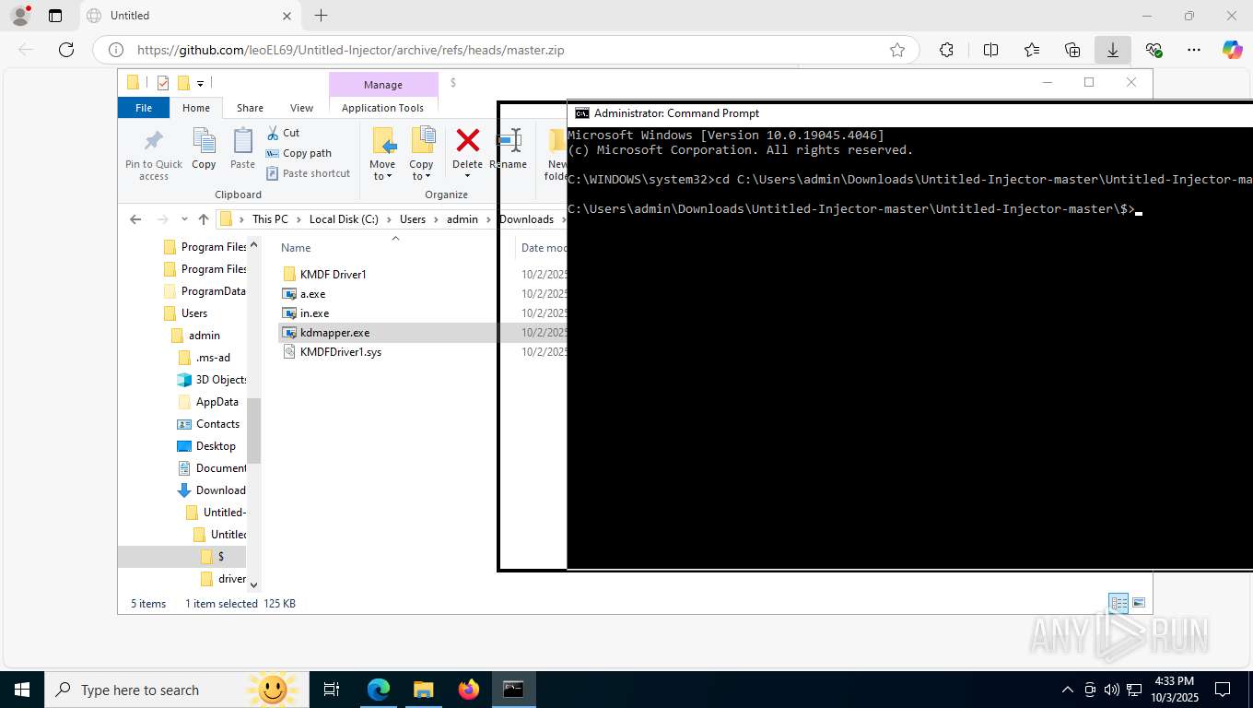
Task: Click Paste shortcut in ribbon
Action: pos(308,173)
